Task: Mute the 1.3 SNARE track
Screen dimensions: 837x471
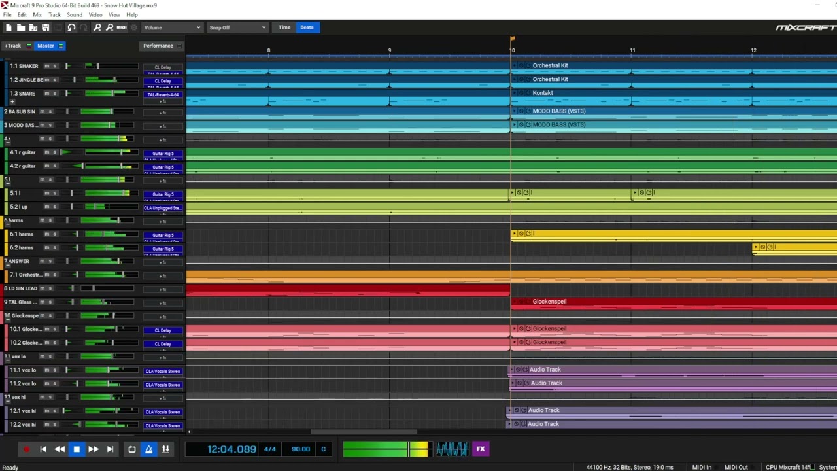Action: coord(46,94)
